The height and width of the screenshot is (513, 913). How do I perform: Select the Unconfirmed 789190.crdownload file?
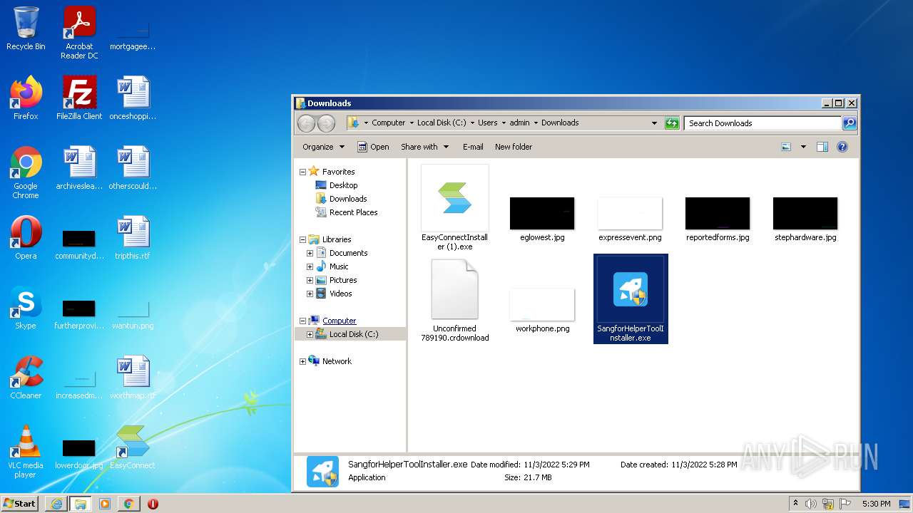pyautogui.click(x=455, y=300)
